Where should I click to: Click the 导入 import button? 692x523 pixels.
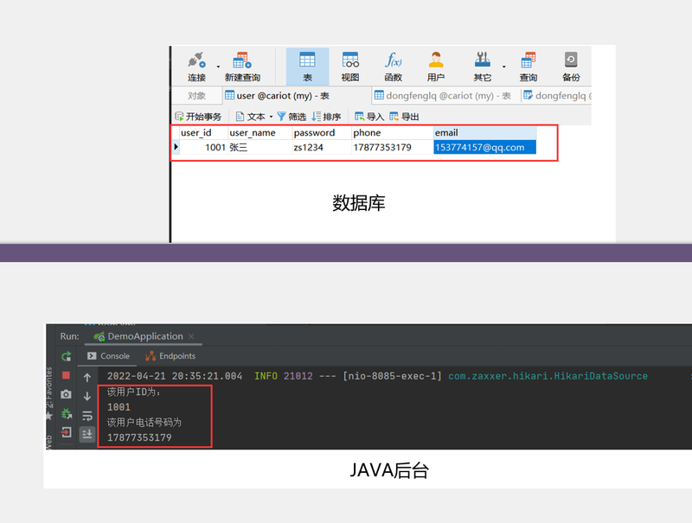coord(369,117)
